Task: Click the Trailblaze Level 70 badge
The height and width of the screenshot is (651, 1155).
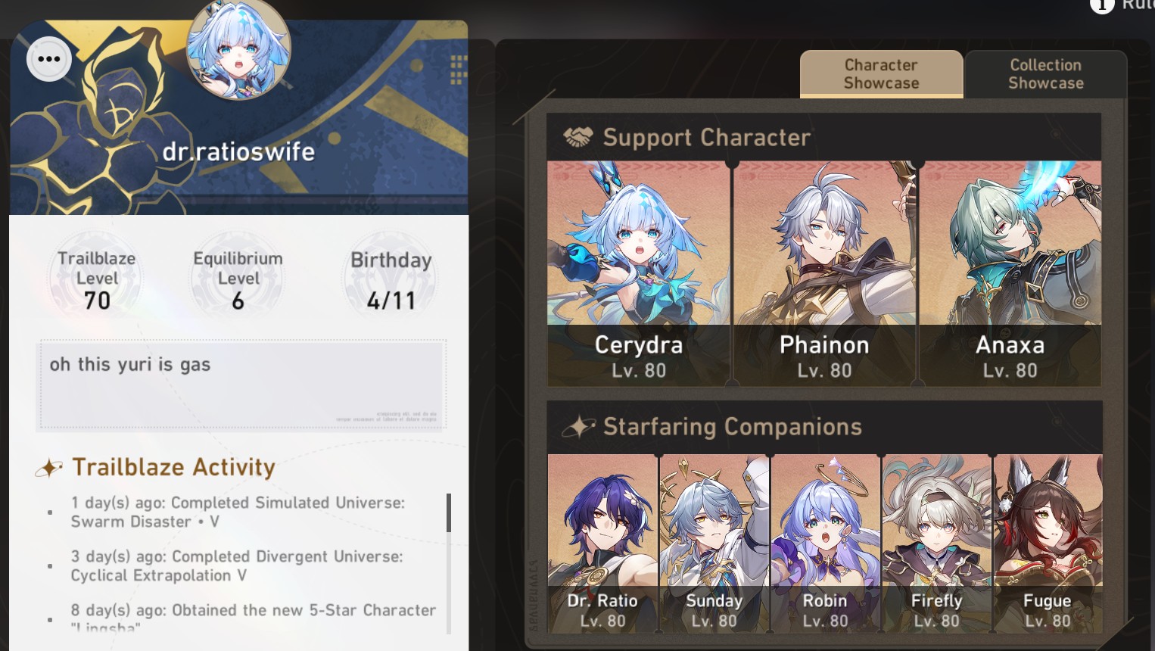Action: coord(96,280)
